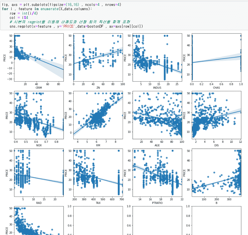Click the 'for i , feature in enumerate' line
The height and width of the screenshot is (235, 248).
47,9
